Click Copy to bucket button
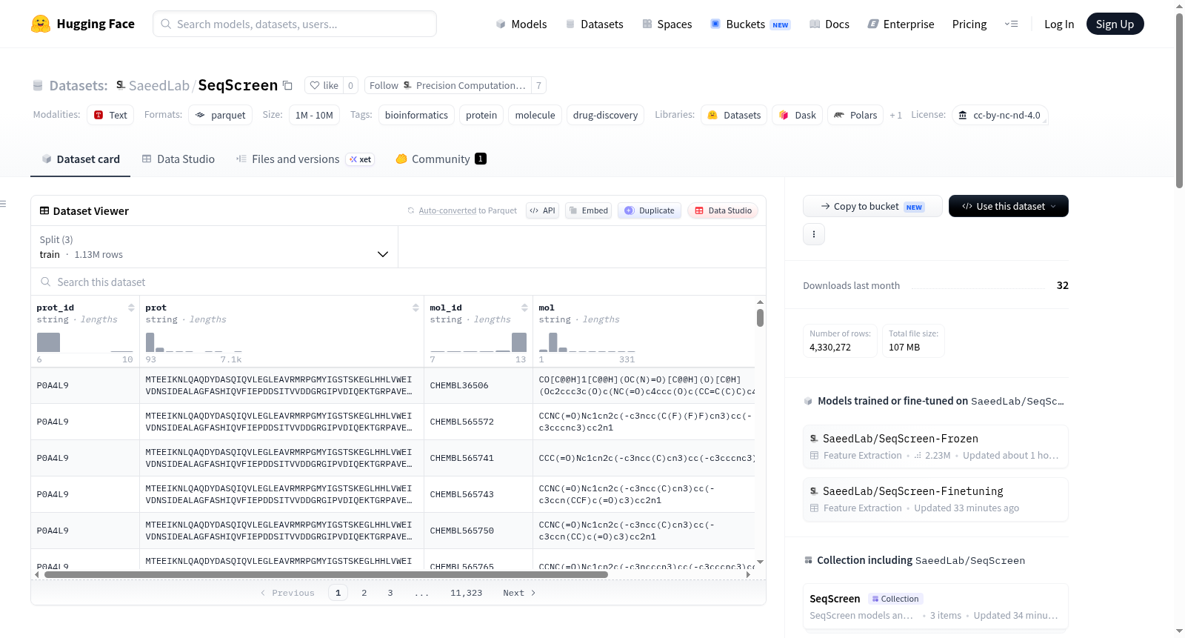This screenshot has height=638, width=1185. coord(872,206)
